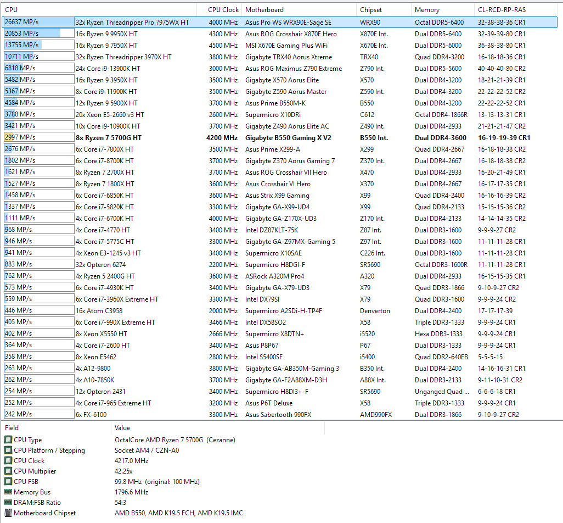Select row 24x Core i9-13900K HT
This screenshot has height=523, width=563.
[279, 68]
